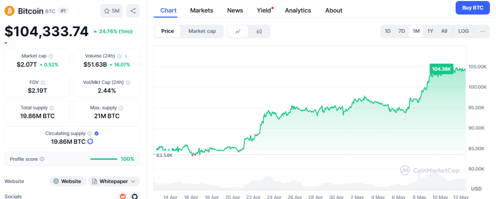The height and width of the screenshot is (199, 496).
Task: Select the line chart view icon
Action: point(238,31)
